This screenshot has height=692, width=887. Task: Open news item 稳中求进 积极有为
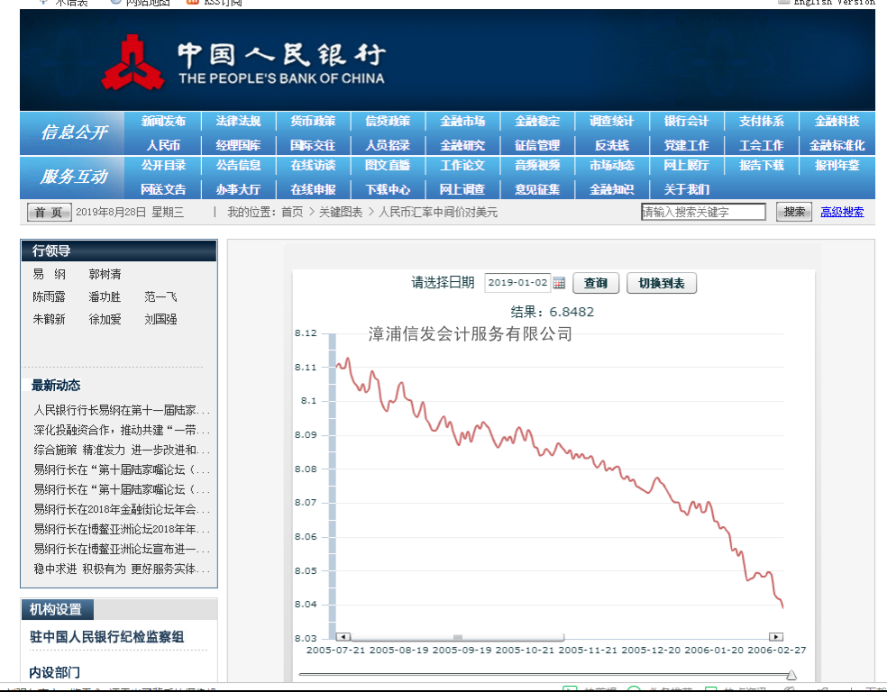[x=121, y=569]
